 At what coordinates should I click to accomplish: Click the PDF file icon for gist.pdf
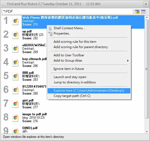(x=15, y=104)
